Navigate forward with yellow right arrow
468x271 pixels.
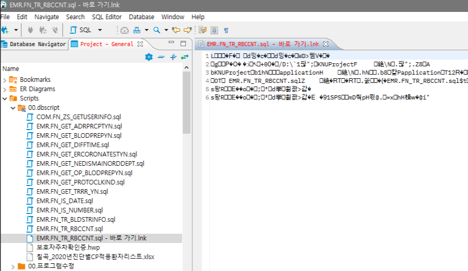click(x=188, y=30)
